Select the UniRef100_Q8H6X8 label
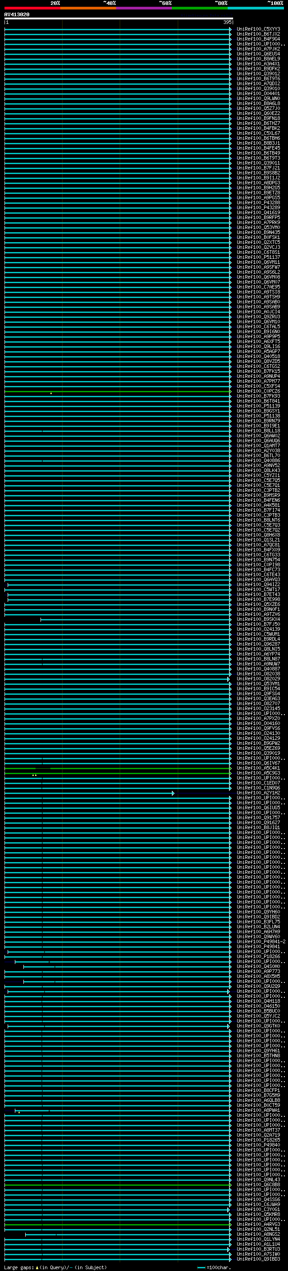Image resolution: width=288 pixels, height=1271 pixels. (x=258, y=535)
